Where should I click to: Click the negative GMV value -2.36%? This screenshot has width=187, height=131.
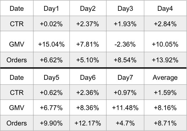[x=125, y=44]
